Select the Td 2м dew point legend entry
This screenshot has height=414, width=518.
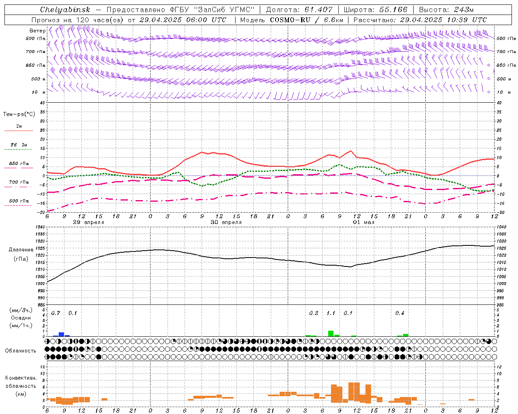[19, 145]
